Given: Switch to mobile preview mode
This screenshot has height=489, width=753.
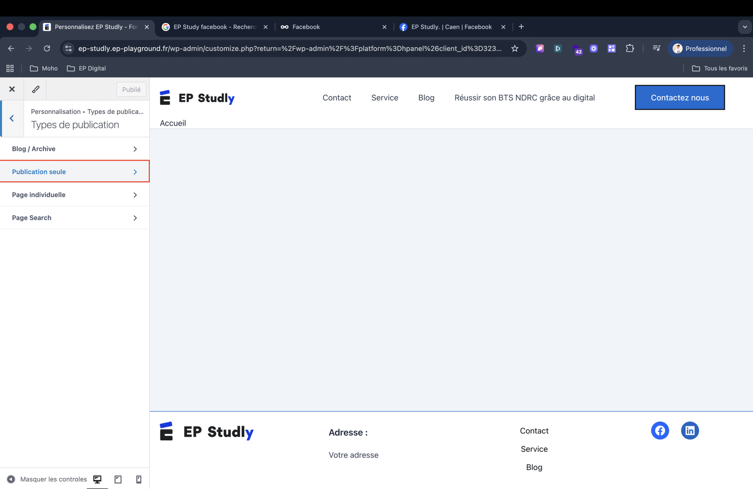Looking at the screenshot, I should [139, 479].
